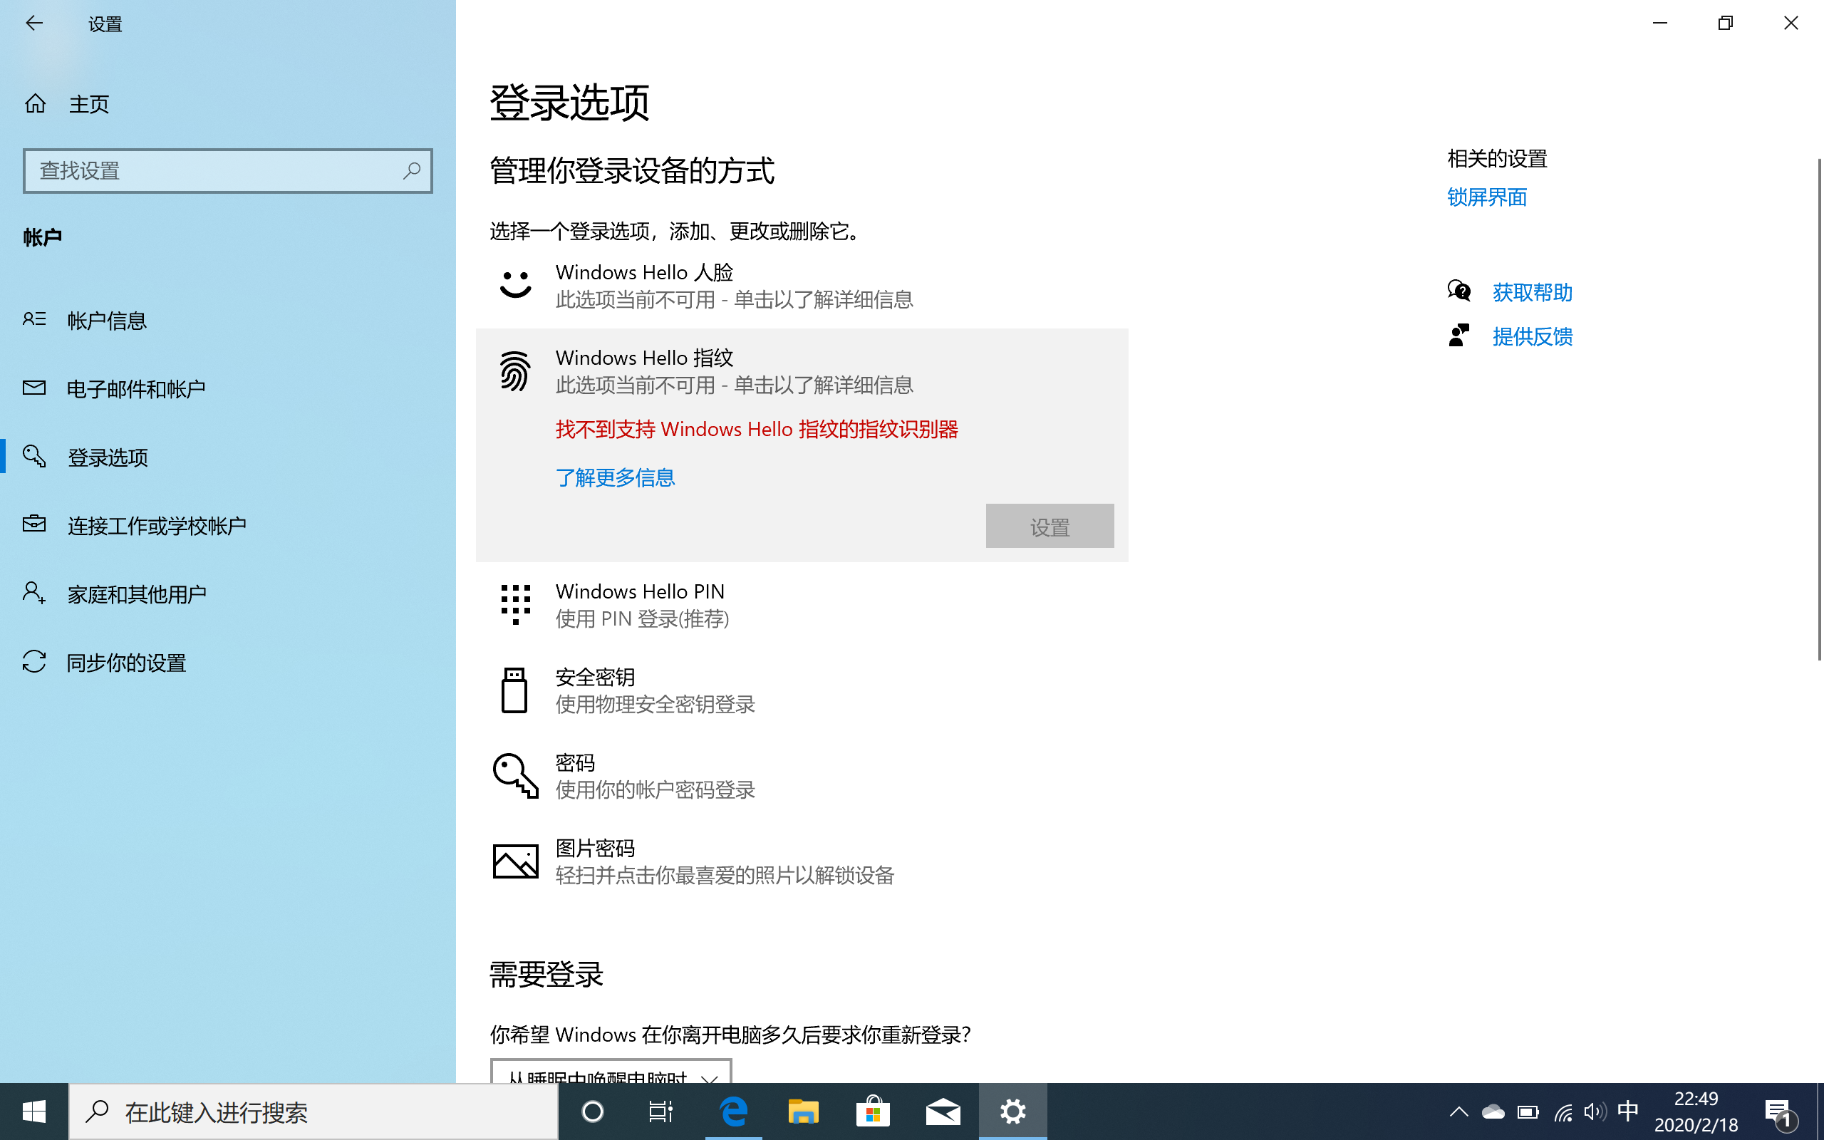Switch to 家庭和其他用户 section
The image size is (1824, 1140).
point(136,594)
